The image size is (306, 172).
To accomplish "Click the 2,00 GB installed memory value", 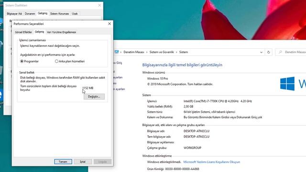I will pos(188,107).
